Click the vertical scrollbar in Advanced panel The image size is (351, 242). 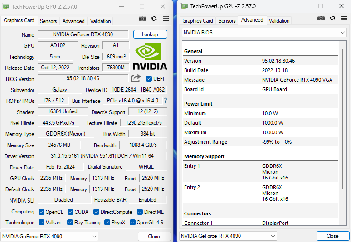click(x=342, y=119)
